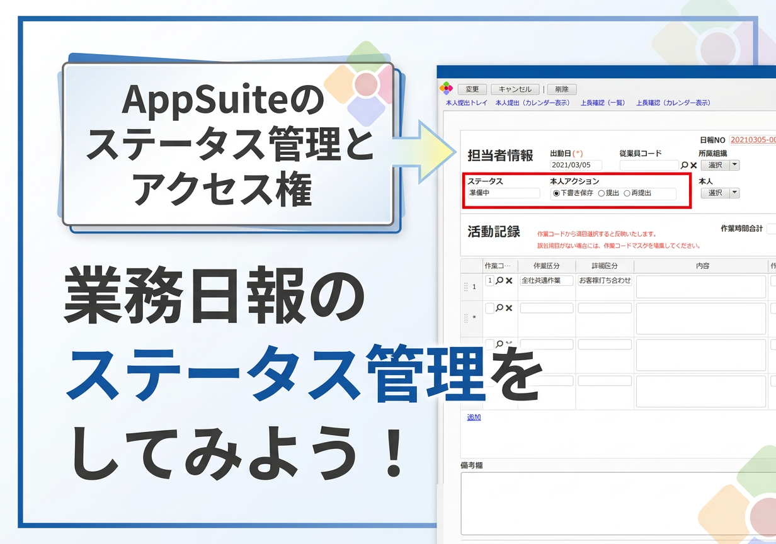This screenshot has height=544, width=776.
Task: Expand the 所属組織 dropdown arrow
Action: [734, 165]
